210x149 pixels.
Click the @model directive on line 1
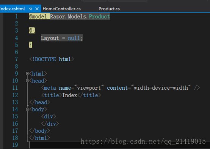tap(38, 16)
